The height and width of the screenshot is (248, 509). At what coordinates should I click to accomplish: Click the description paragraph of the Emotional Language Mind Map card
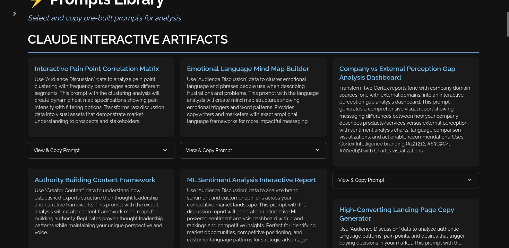(x=253, y=100)
